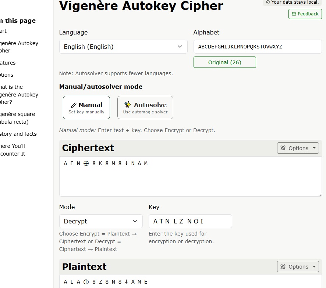The width and height of the screenshot is (326, 288).
Task: Select the Original (26) alphabet button
Action: pyautogui.click(x=225, y=62)
